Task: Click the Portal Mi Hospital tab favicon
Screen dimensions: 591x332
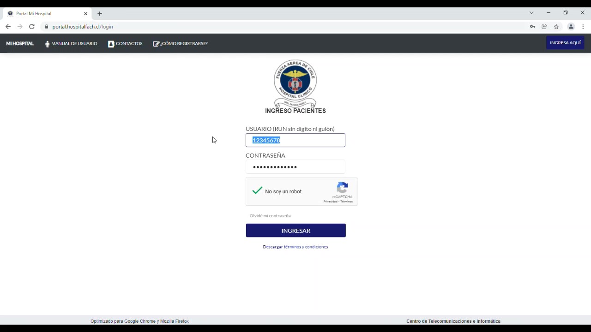Action: 10,13
